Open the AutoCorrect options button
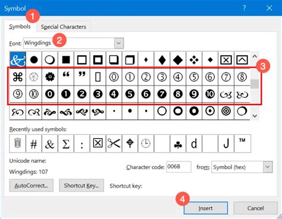282x219 pixels. [31, 186]
